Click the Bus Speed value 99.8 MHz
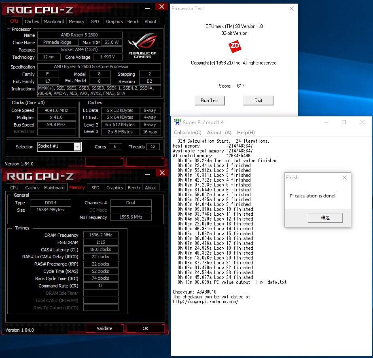Viewport: 373px width, 358px height. [x=56, y=124]
